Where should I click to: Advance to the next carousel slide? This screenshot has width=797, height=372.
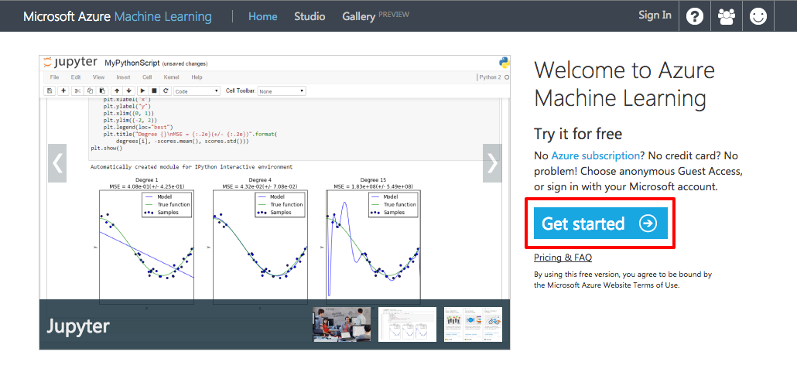point(492,163)
